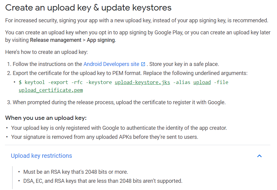The height and width of the screenshot is (190, 277).
Task: Click the bold Release management text
Action: 56,40
